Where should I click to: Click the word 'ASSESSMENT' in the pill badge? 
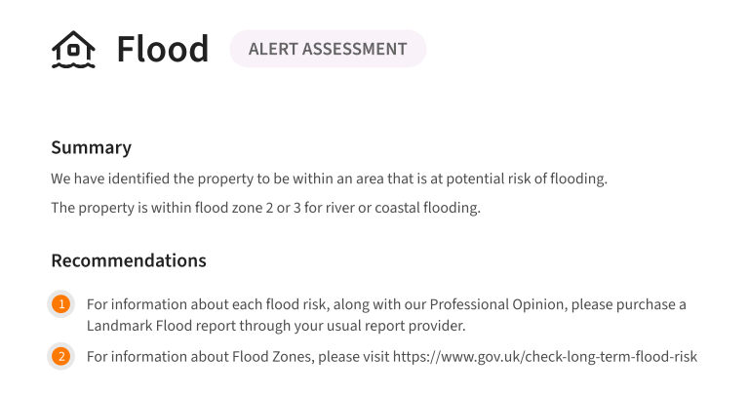(354, 49)
